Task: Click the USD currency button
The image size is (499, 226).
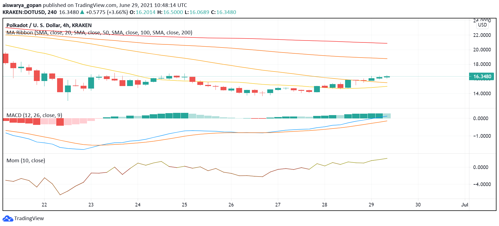Action: [482, 25]
